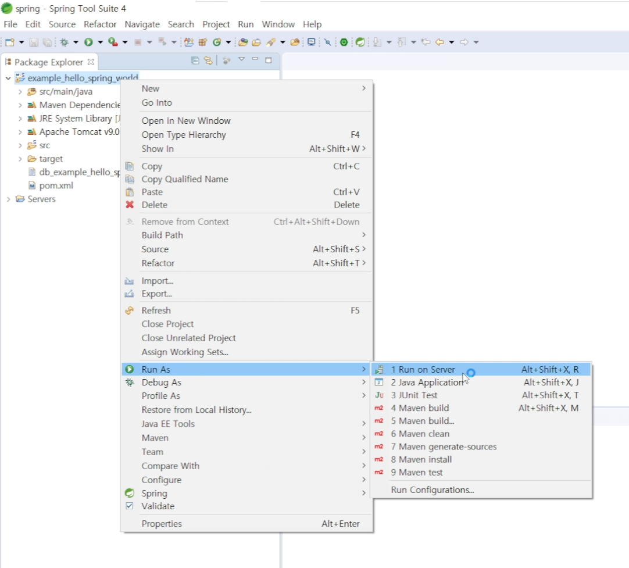Open the Help menu
This screenshot has width=629, height=568.
coord(312,24)
